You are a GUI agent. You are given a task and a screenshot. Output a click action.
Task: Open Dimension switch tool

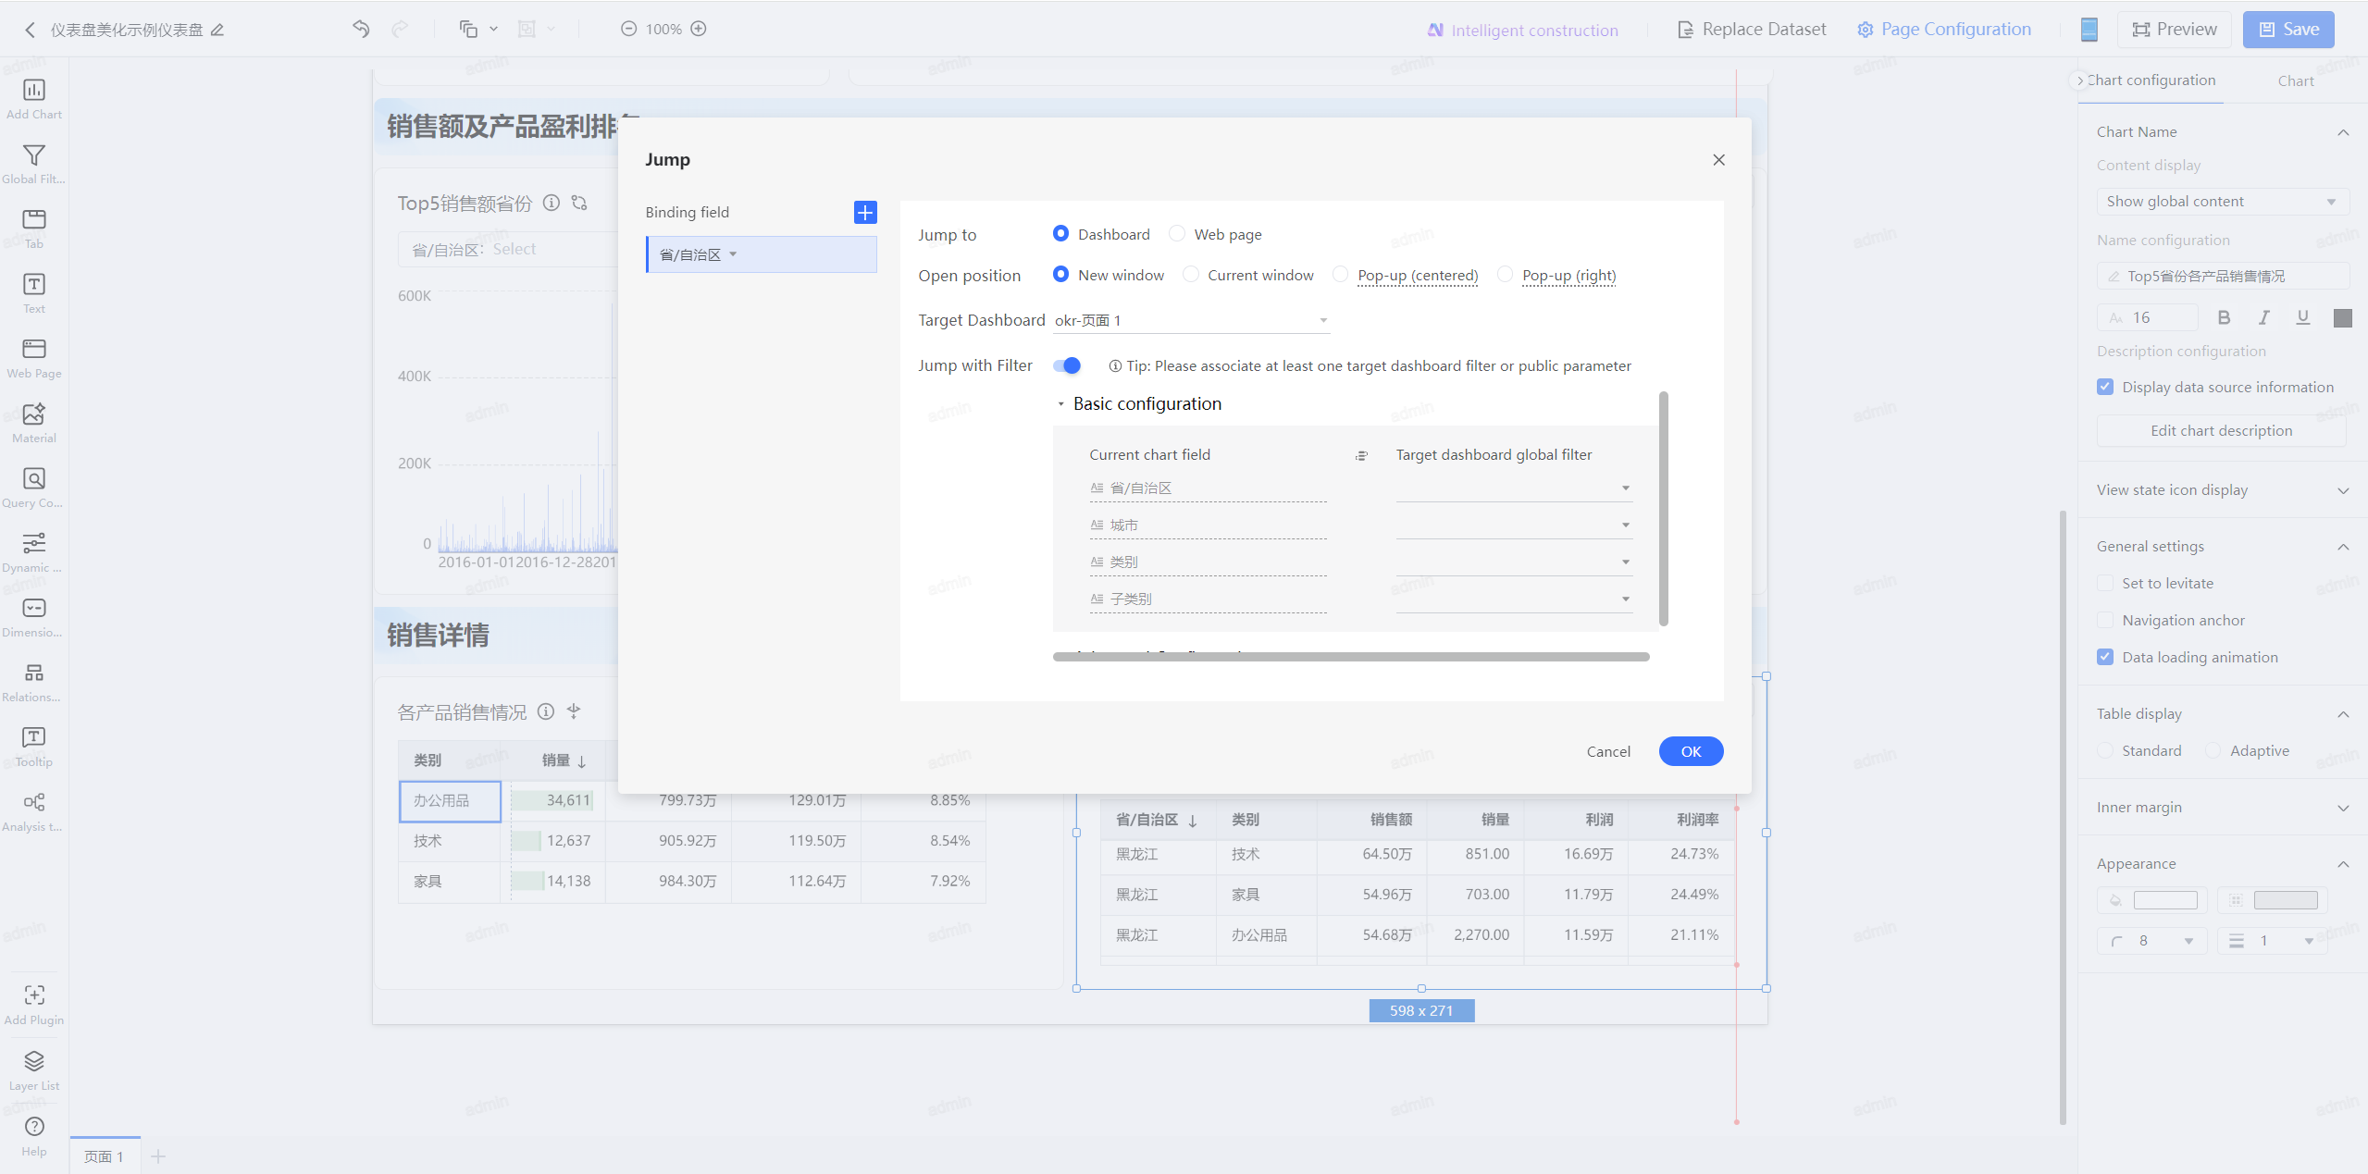click(x=34, y=617)
